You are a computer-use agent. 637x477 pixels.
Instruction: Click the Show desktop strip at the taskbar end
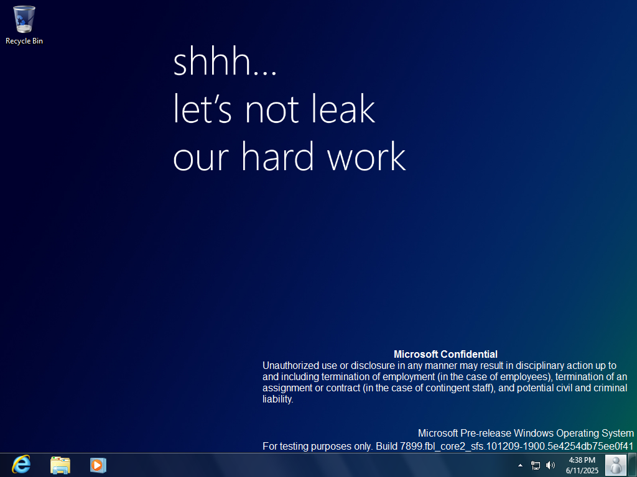633,465
